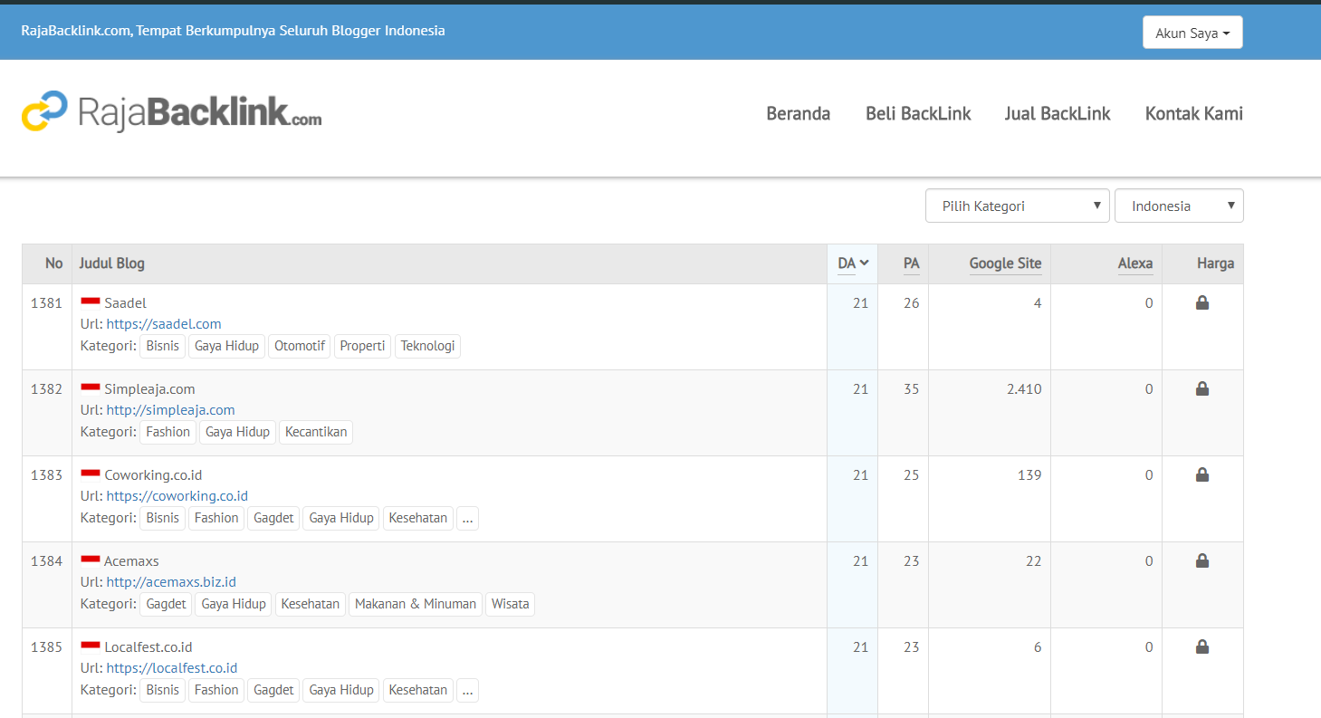Click the Google Site value 139

pos(1029,475)
